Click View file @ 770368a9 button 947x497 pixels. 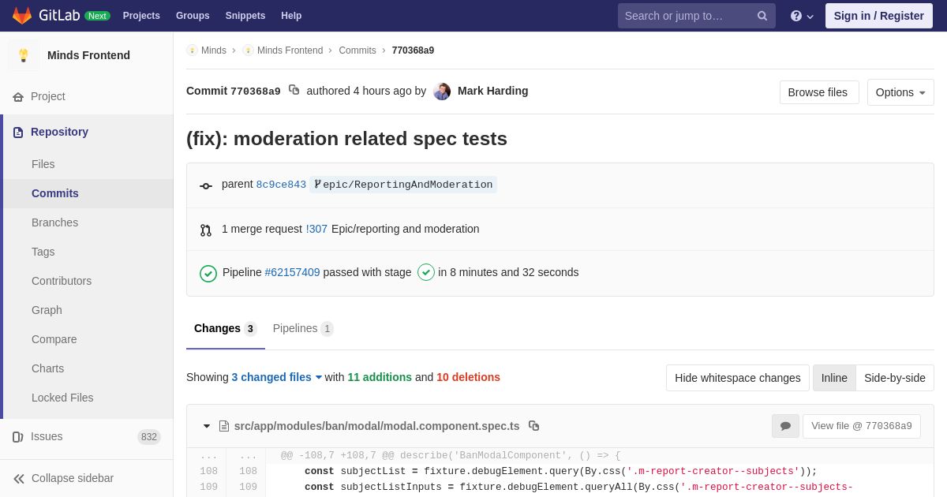click(x=862, y=426)
